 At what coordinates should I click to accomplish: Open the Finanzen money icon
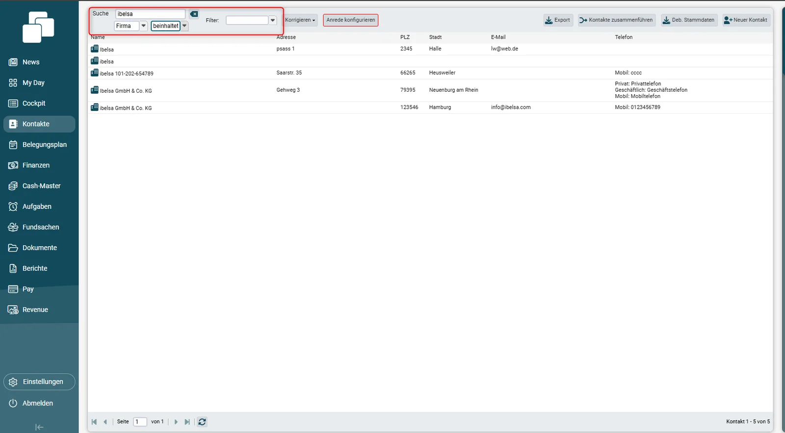point(13,165)
